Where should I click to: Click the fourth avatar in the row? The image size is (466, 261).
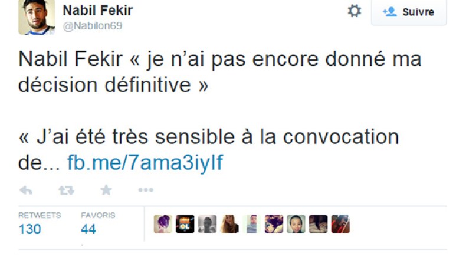coord(229,224)
